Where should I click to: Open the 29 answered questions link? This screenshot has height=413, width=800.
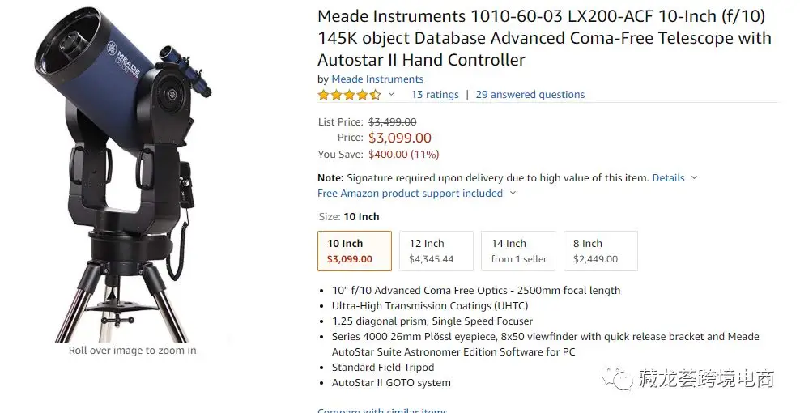[530, 95]
